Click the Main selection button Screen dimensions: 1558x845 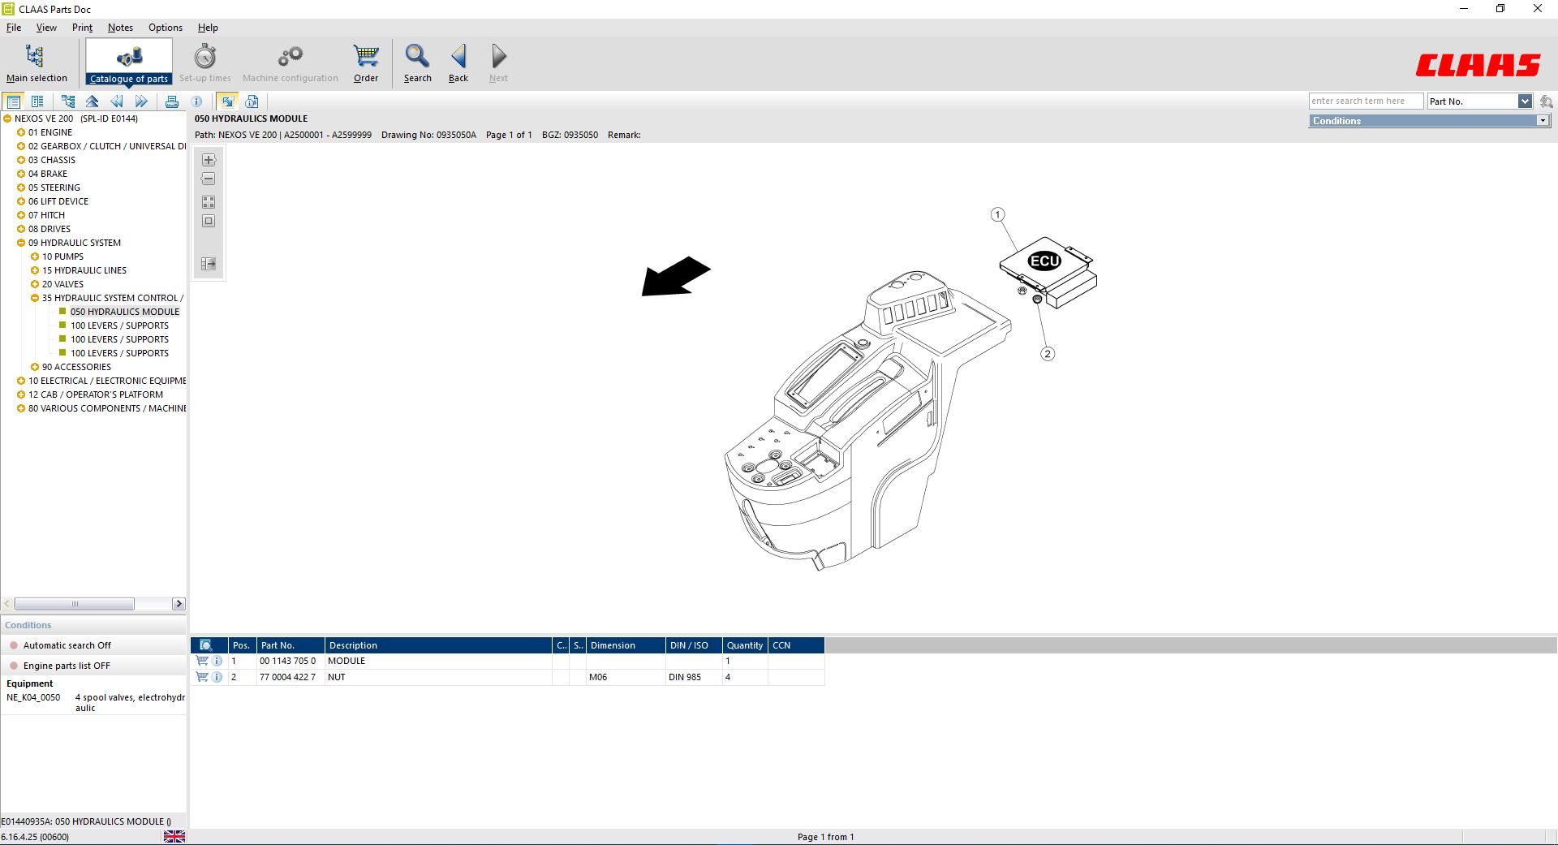click(37, 63)
